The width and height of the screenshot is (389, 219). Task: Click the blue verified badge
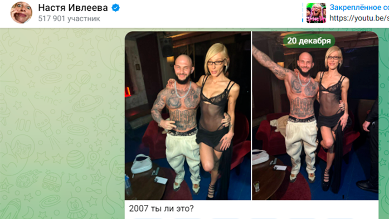coord(116,8)
